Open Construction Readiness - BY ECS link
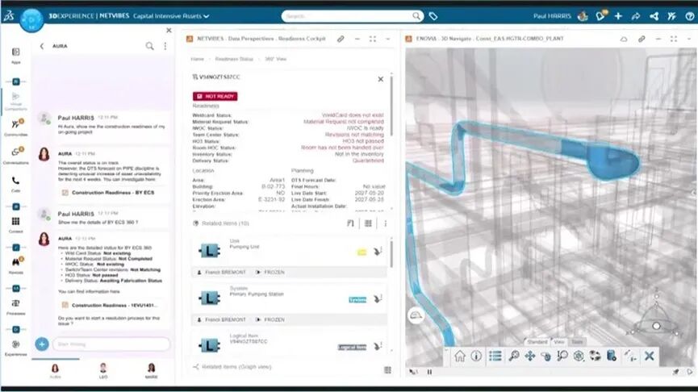The height and width of the screenshot is (392, 698). (113, 193)
